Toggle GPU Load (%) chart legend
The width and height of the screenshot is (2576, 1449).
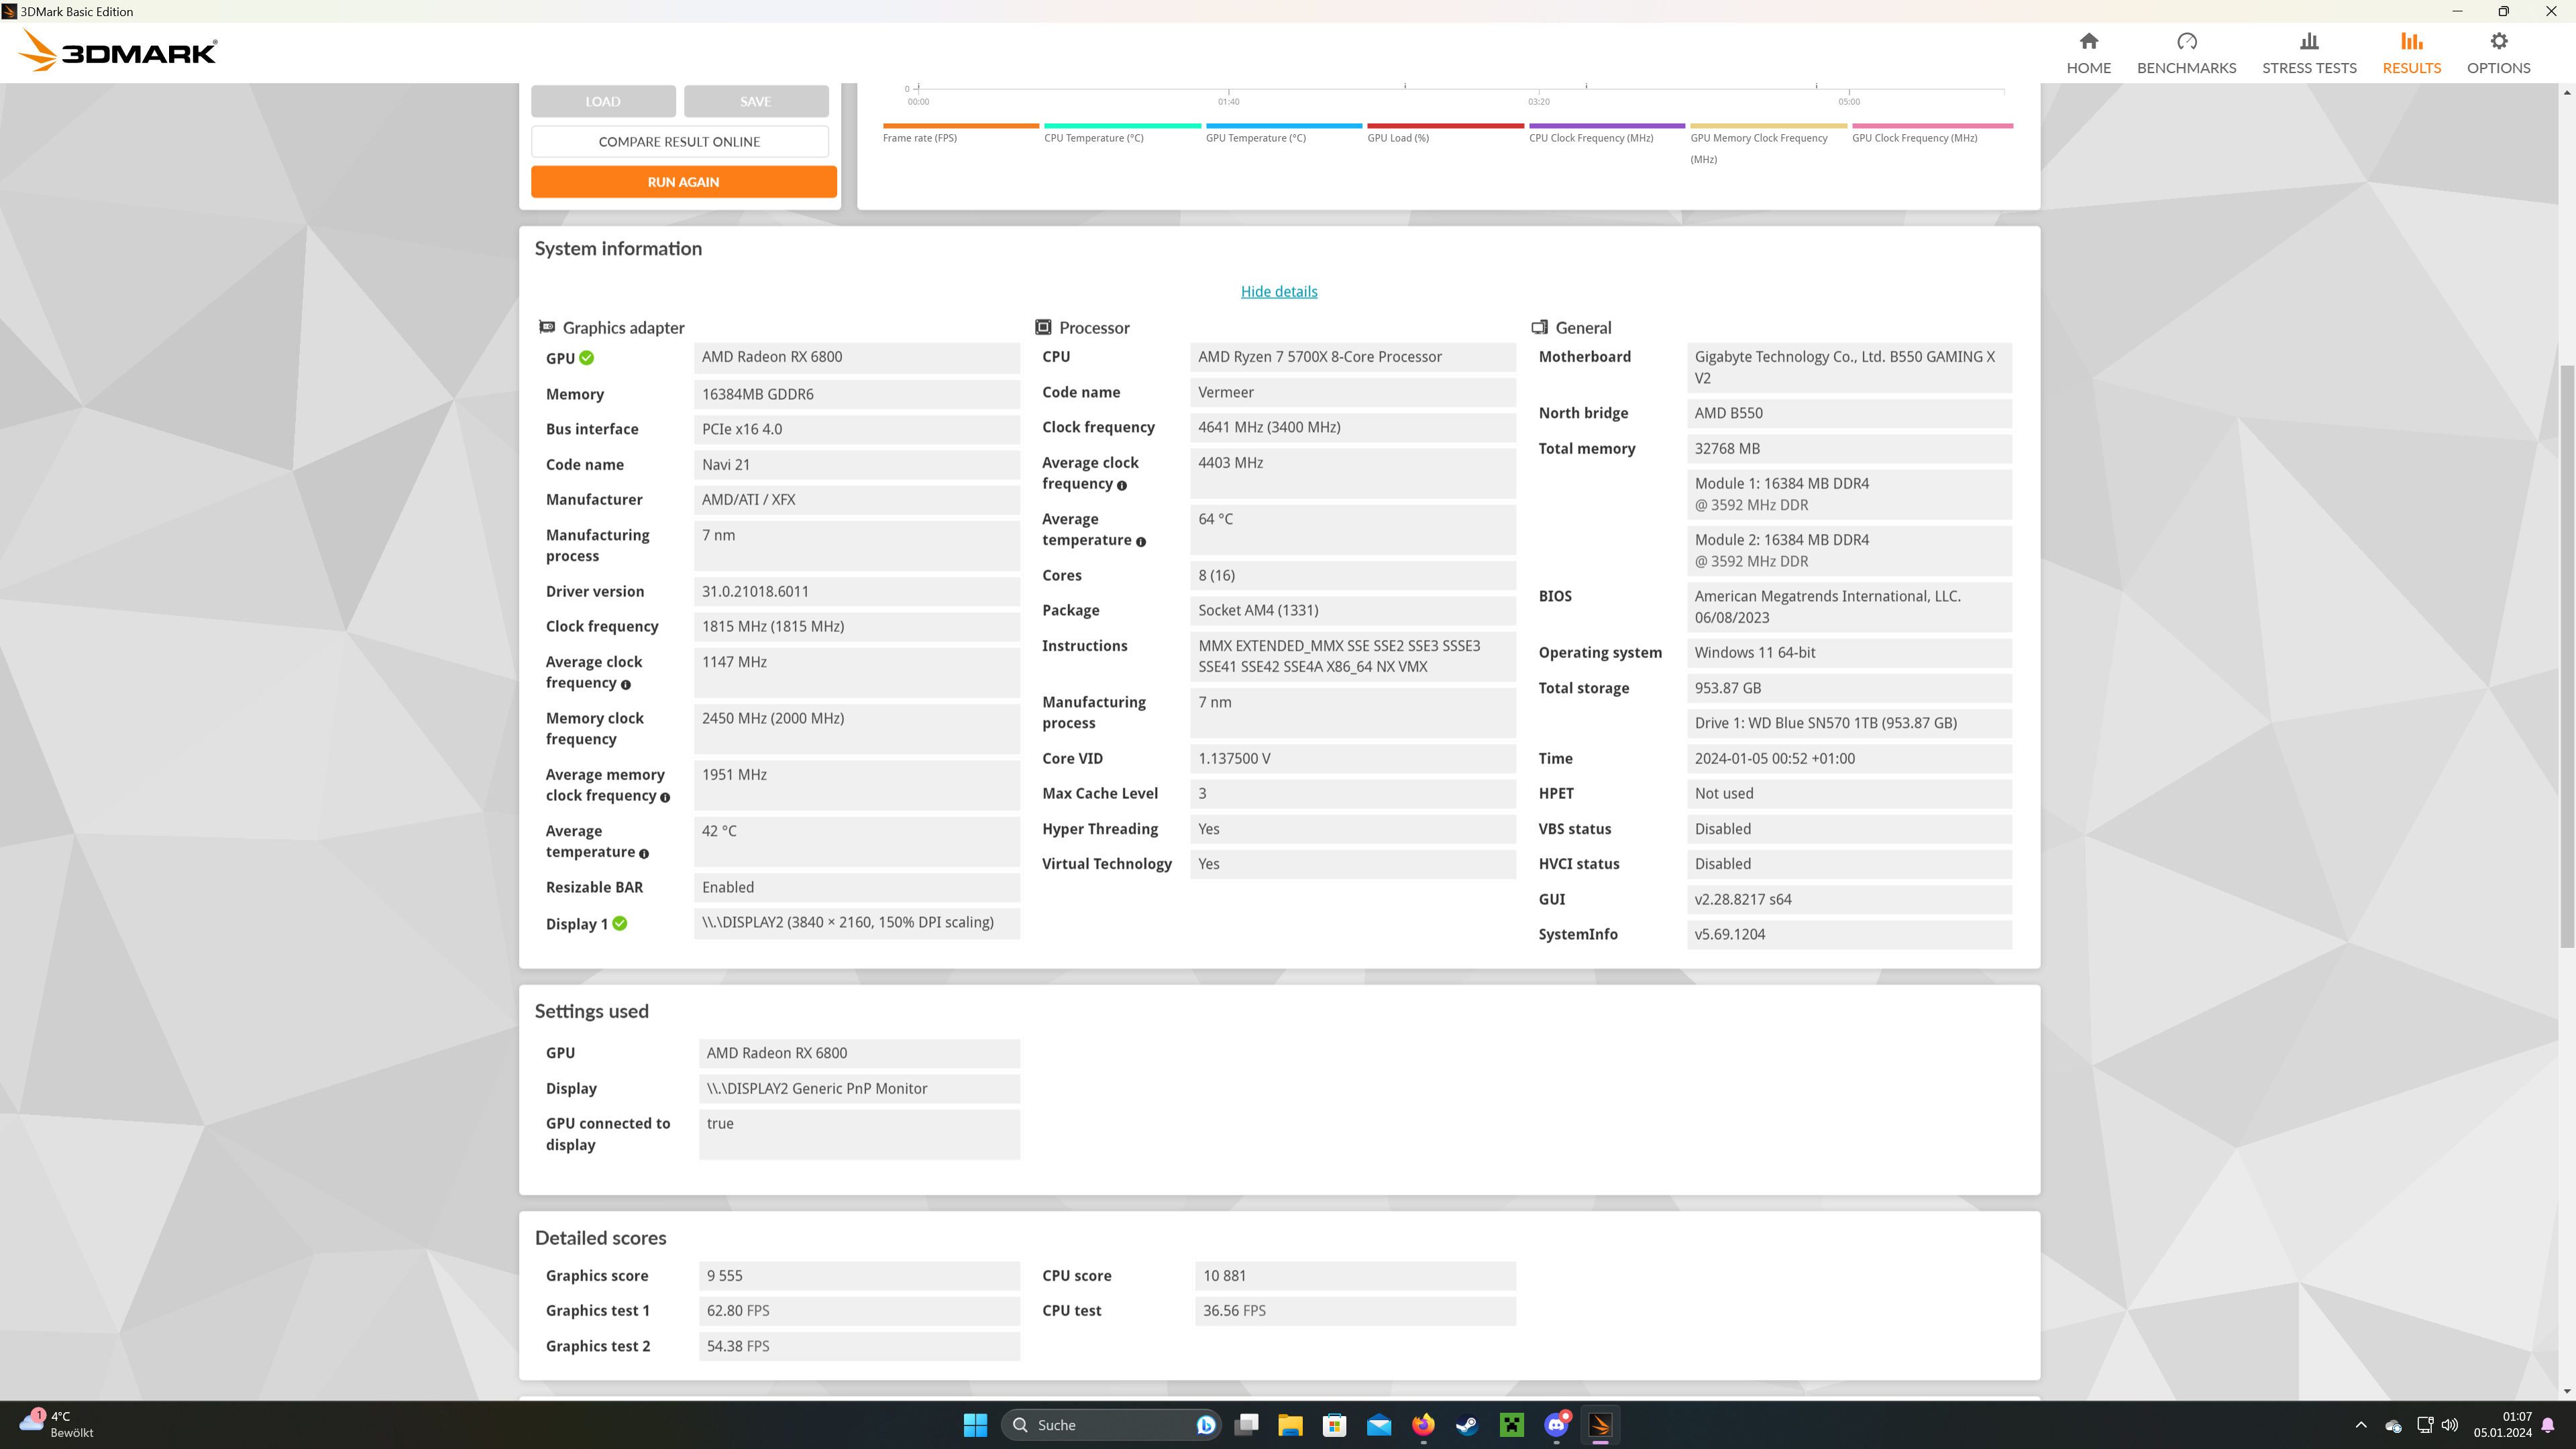[1397, 138]
